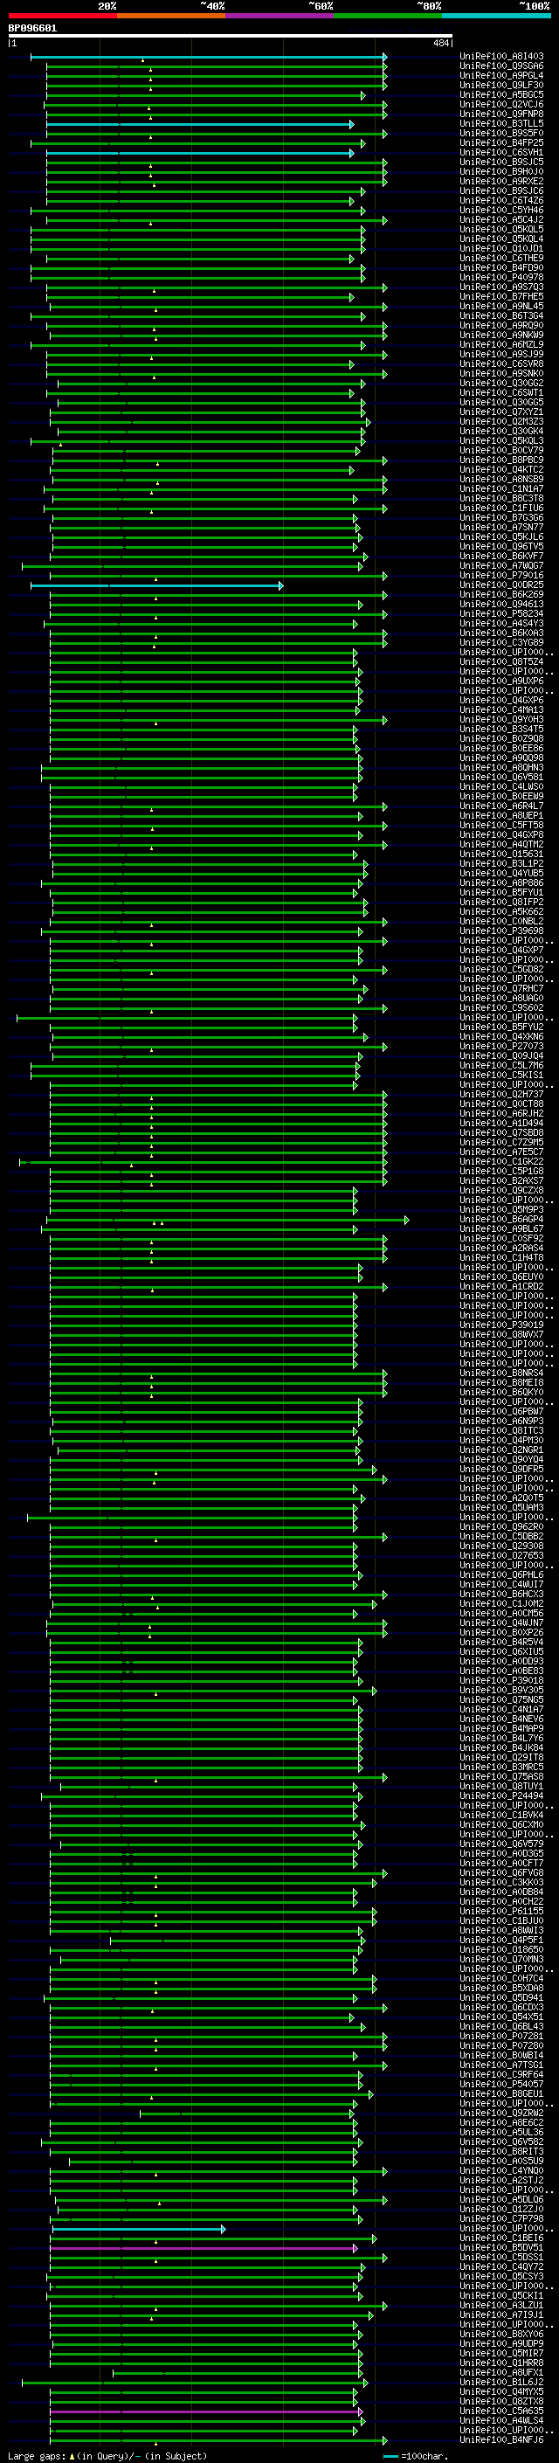Click the green ~80% identity color legend

388,16
